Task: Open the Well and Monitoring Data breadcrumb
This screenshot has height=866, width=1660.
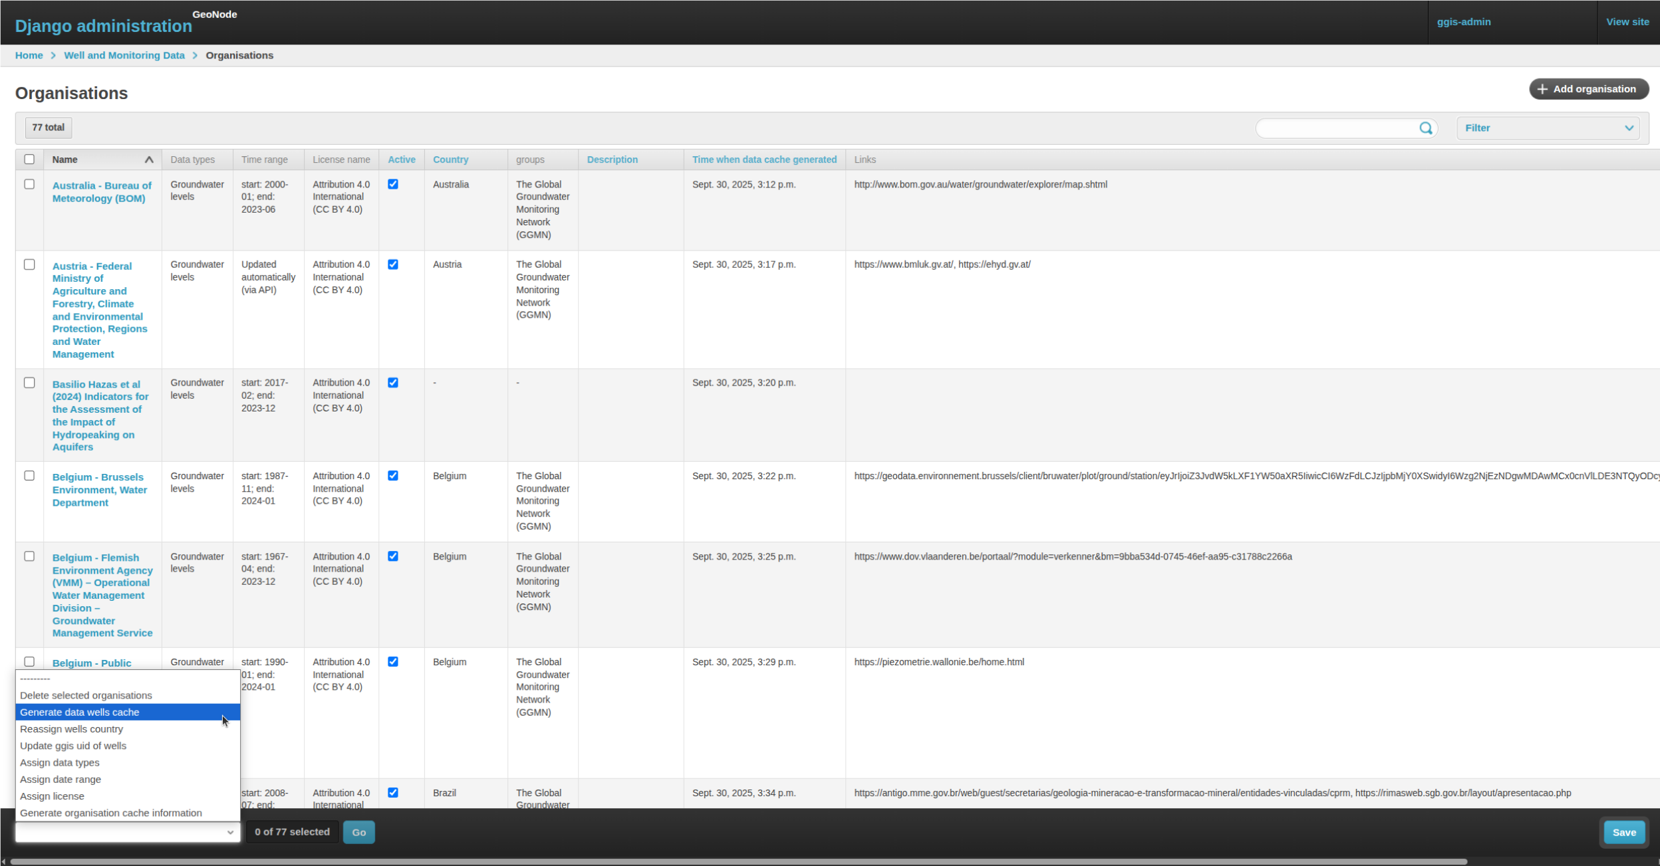Action: pyautogui.click(x=124, y=55)
